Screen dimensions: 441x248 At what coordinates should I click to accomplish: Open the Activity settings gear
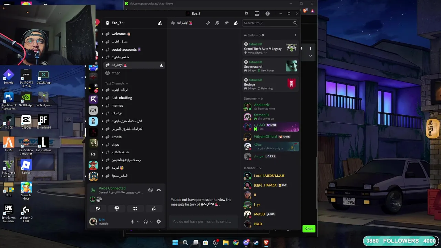263,35
